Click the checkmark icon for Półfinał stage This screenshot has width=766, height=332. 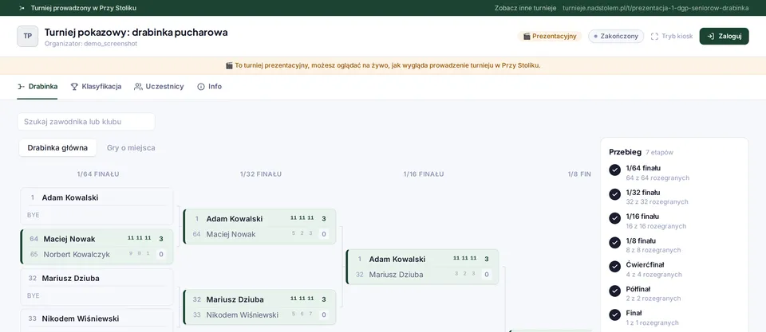614,291
